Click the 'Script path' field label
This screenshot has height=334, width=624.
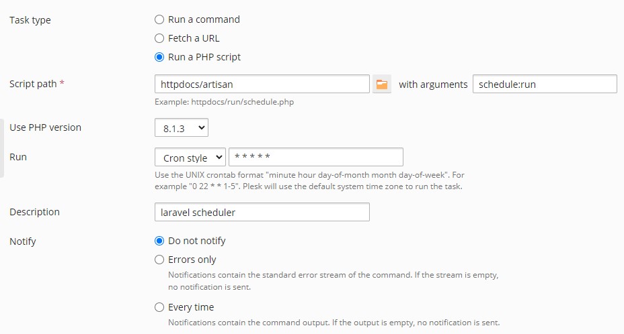[33, 84]
